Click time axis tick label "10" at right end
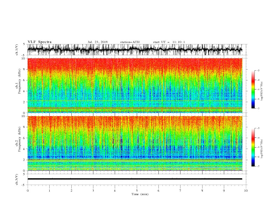Image resolution: width=277 pixels, height=214 pixels. pyautogui.click(x=246, y=191)
